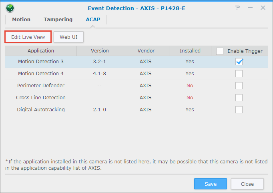273x193 pixels.
Task: Open the help question mark icon
Action: click(237, 8)
